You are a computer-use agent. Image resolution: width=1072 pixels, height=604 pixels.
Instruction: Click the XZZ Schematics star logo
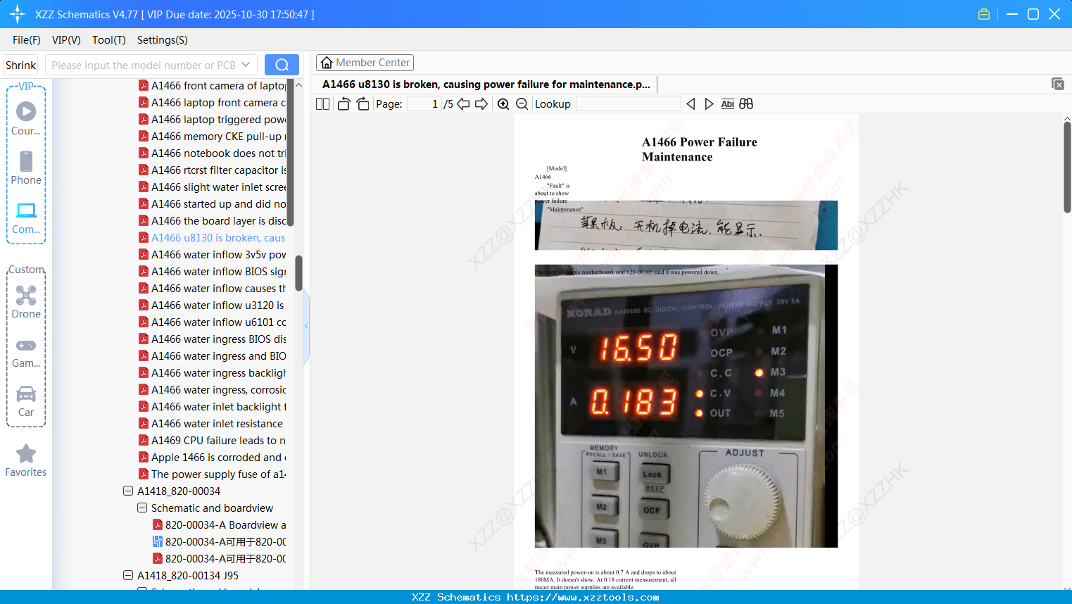click(18, 14)
